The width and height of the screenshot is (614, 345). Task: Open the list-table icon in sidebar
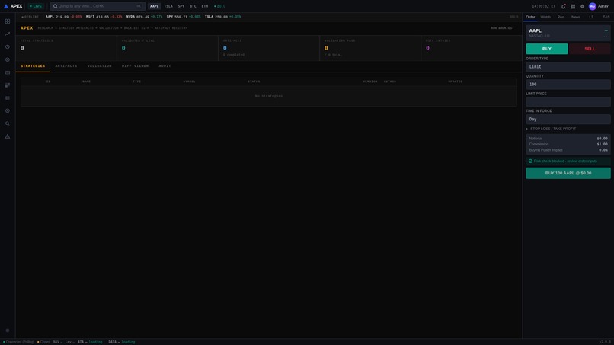point(8,98)
